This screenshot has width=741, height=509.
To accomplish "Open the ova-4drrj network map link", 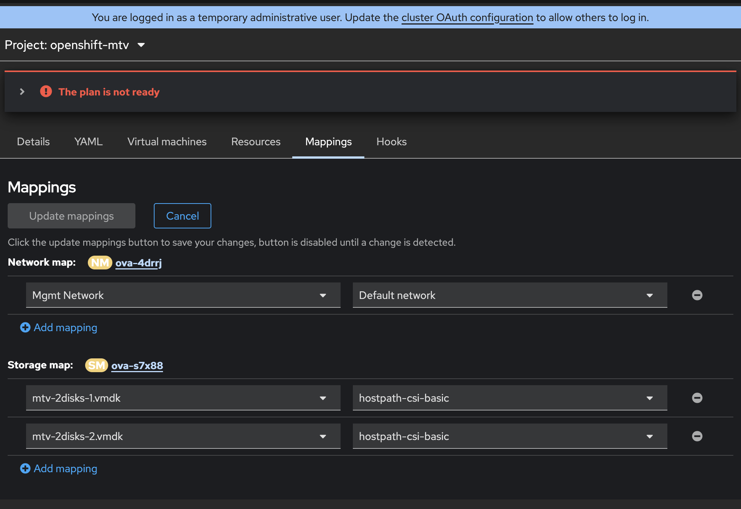I will (138, 263).
